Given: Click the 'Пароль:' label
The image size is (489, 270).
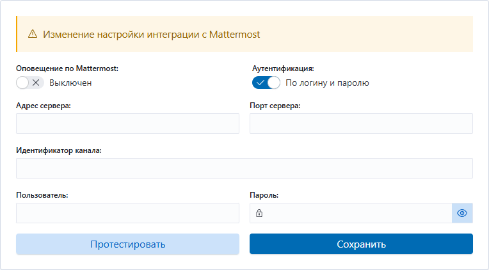Looking at the screenshot, I should 264,195.
